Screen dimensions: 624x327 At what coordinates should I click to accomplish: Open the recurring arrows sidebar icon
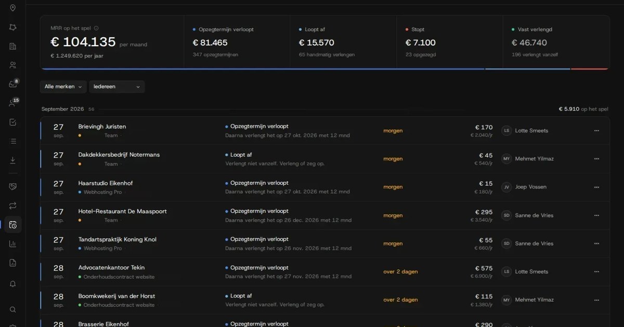pyautogui.click(x=13, y=206)
